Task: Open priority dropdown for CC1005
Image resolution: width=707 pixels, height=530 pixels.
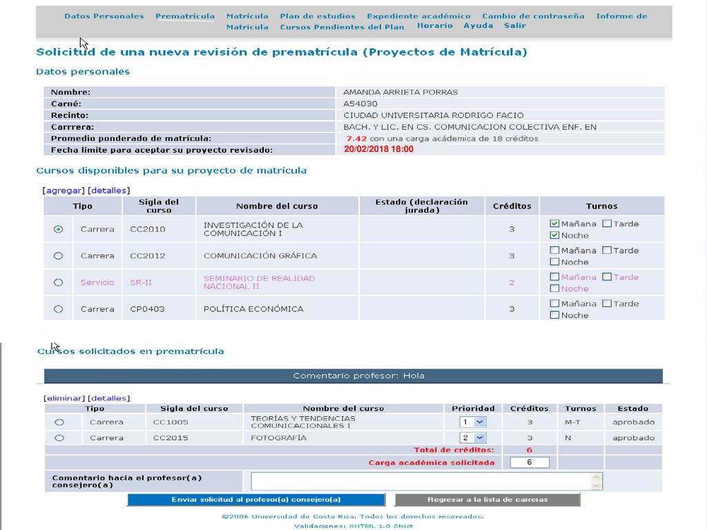Action: [472, 422]
